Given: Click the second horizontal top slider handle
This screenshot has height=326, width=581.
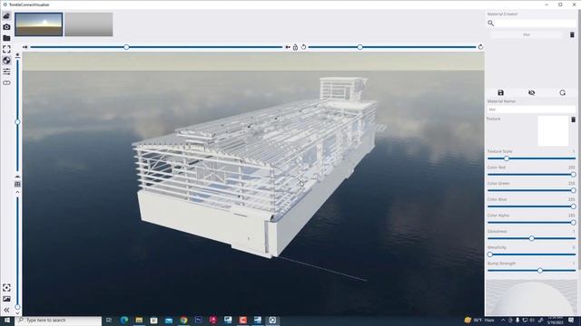Looking at the screenshot, I should click(359, 47).
